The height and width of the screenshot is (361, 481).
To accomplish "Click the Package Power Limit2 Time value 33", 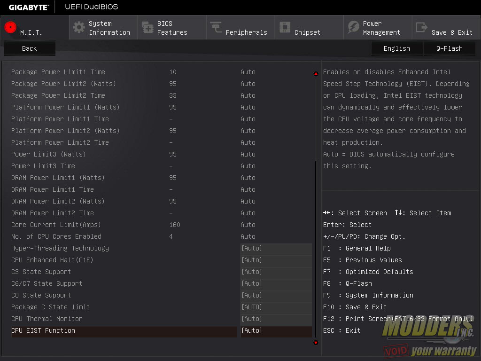I will (173, 95).
